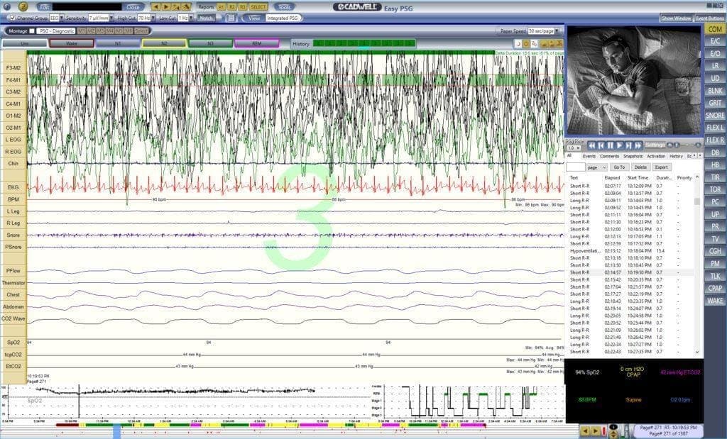Open report R1
The image size is (727, 439).
[x=222, y=6]
